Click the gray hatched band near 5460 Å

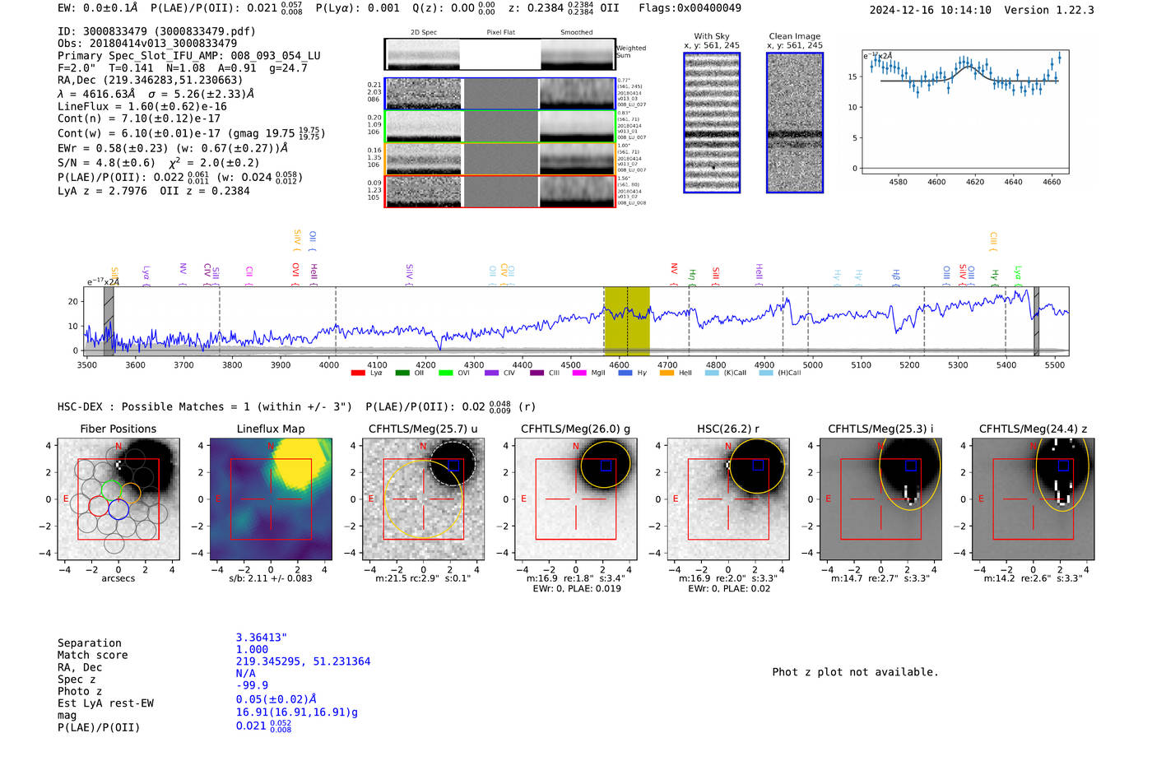pyautogui.click(x=1036, y=321)
